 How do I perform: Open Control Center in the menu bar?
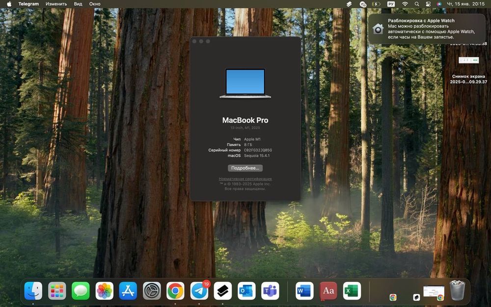[x=428, y=4]
